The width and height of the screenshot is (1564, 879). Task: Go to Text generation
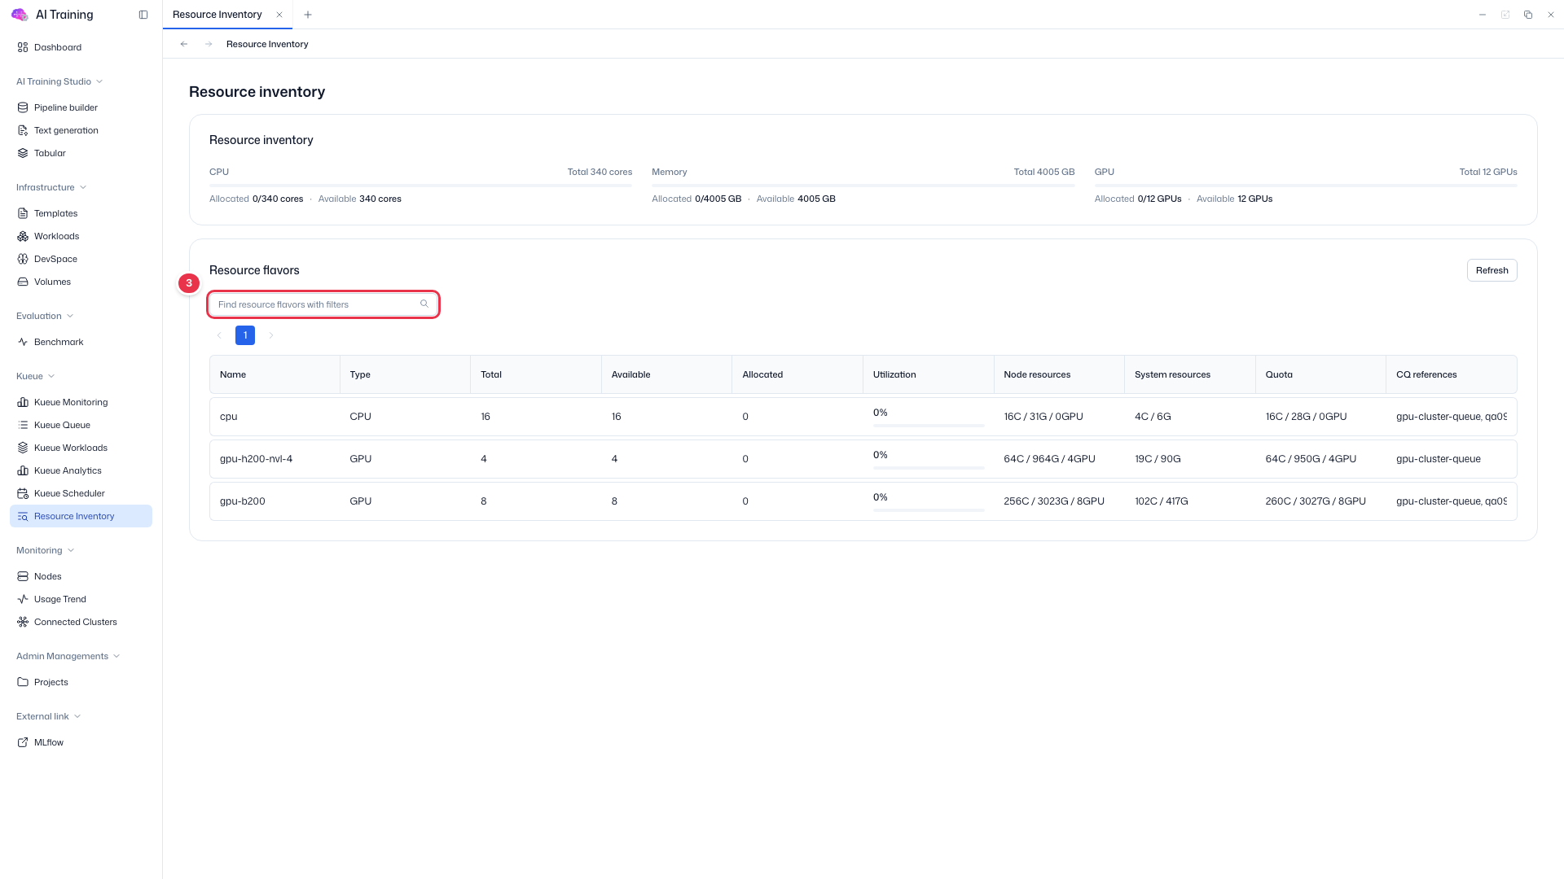coord(81,130)
